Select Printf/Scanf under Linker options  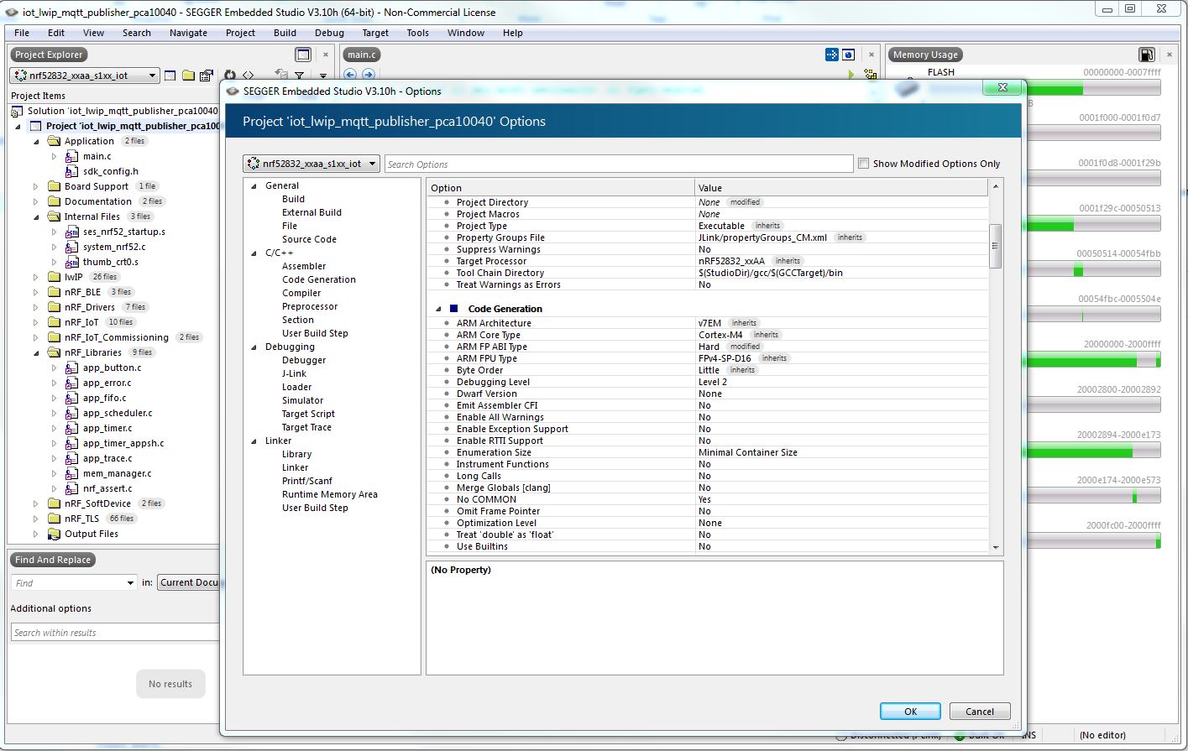(307, 482)
